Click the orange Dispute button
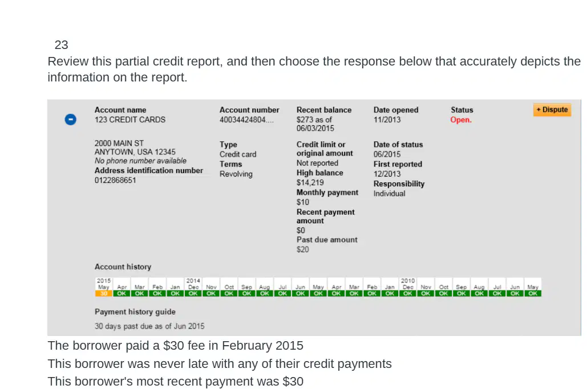The image size is (587, 389). 552,110
